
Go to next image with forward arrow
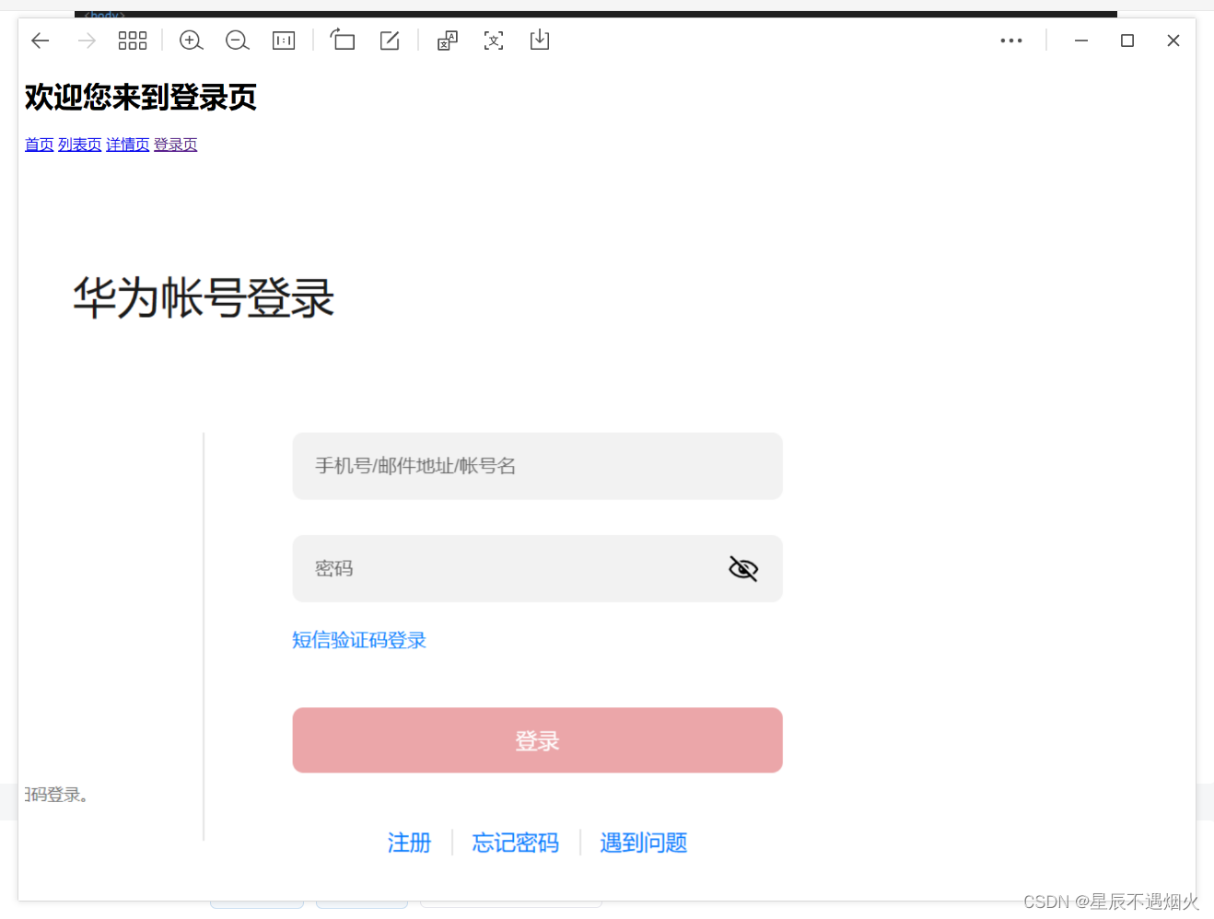[87, 41]
